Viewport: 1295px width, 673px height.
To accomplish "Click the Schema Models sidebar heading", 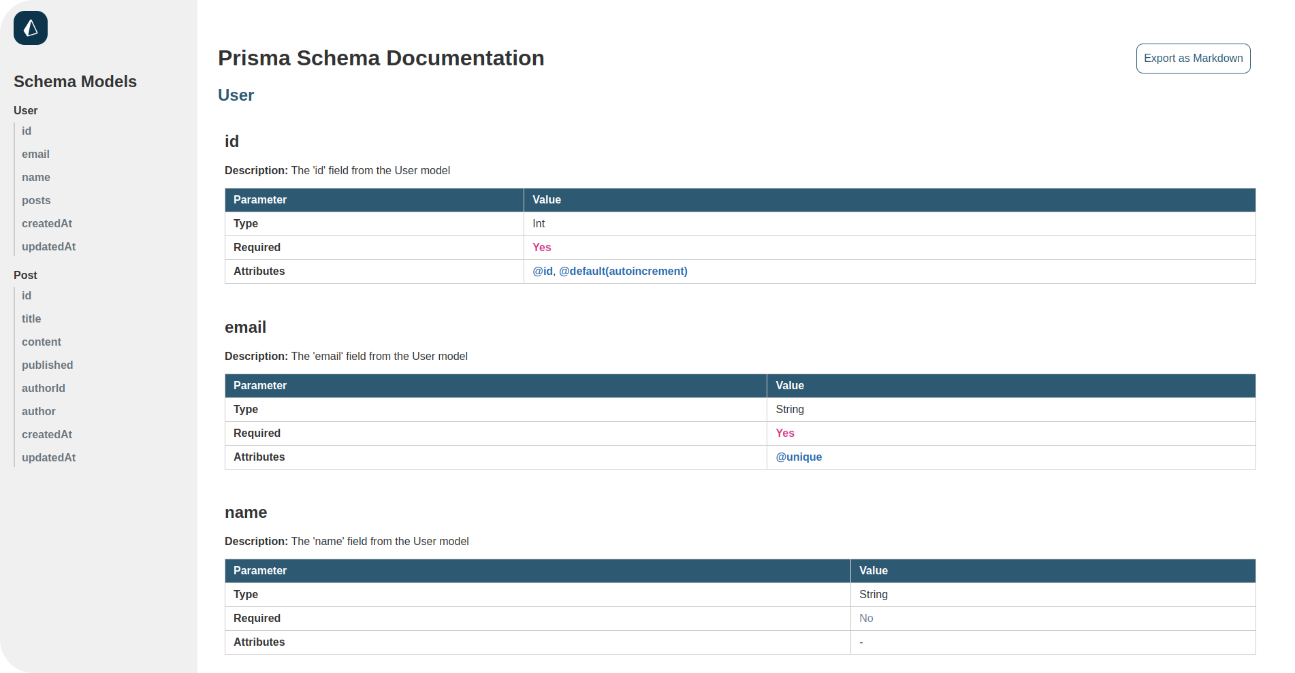I will coord(75,82).
